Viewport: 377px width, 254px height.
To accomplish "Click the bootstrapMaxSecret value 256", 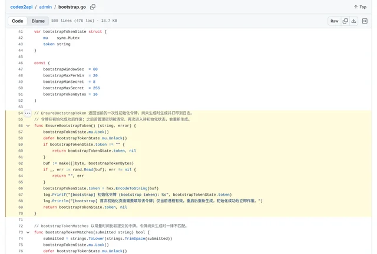I will point(96,88).
